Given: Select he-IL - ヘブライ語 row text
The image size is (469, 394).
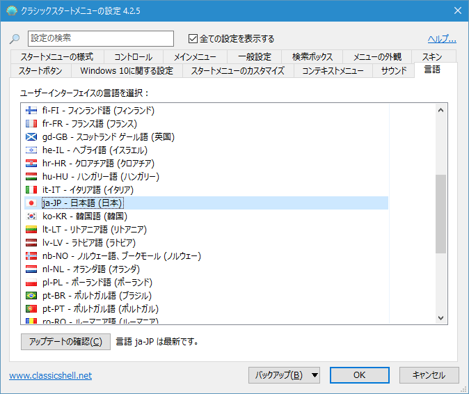Looking at the screenshot, I should [95, 150].
